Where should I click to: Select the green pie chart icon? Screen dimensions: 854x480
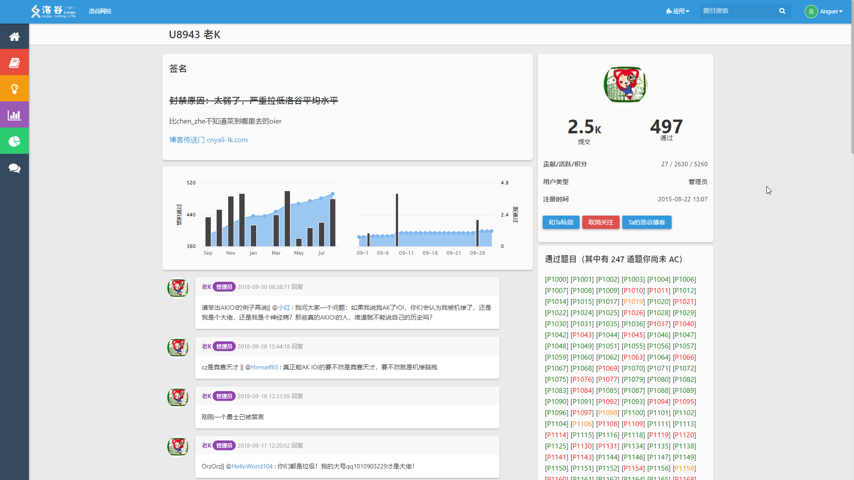pos(14,141)
